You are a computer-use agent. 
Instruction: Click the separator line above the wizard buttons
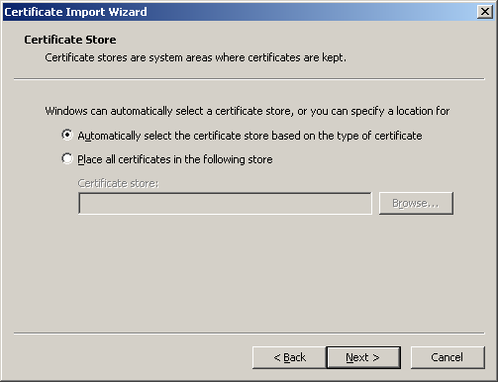[249, 334]
